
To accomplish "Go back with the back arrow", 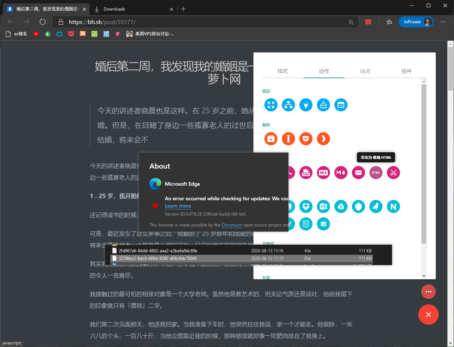I will click(x=11, y=22).
